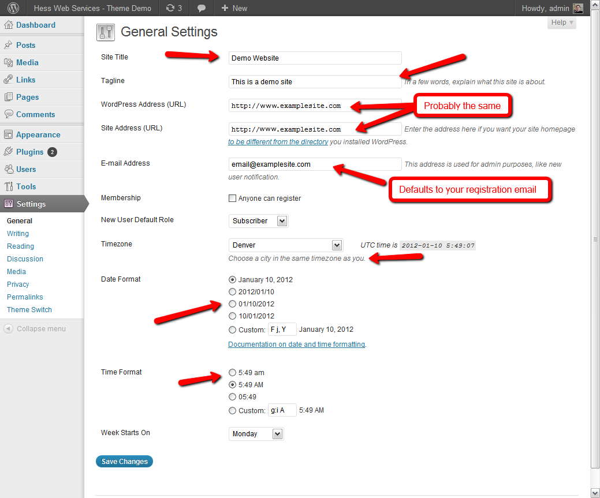Open Privacy settings submenu

[18, 284]
